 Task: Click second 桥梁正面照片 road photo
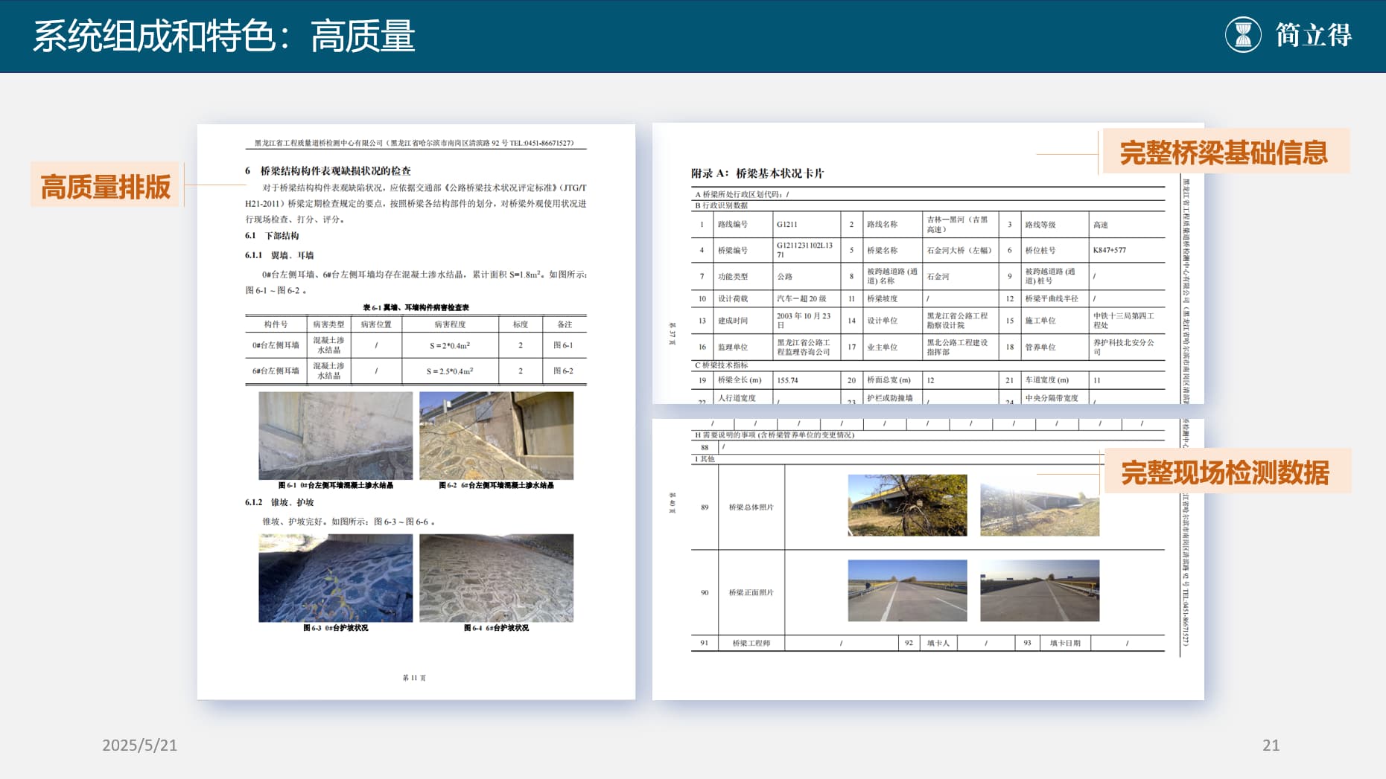[x=1040, y=591]
